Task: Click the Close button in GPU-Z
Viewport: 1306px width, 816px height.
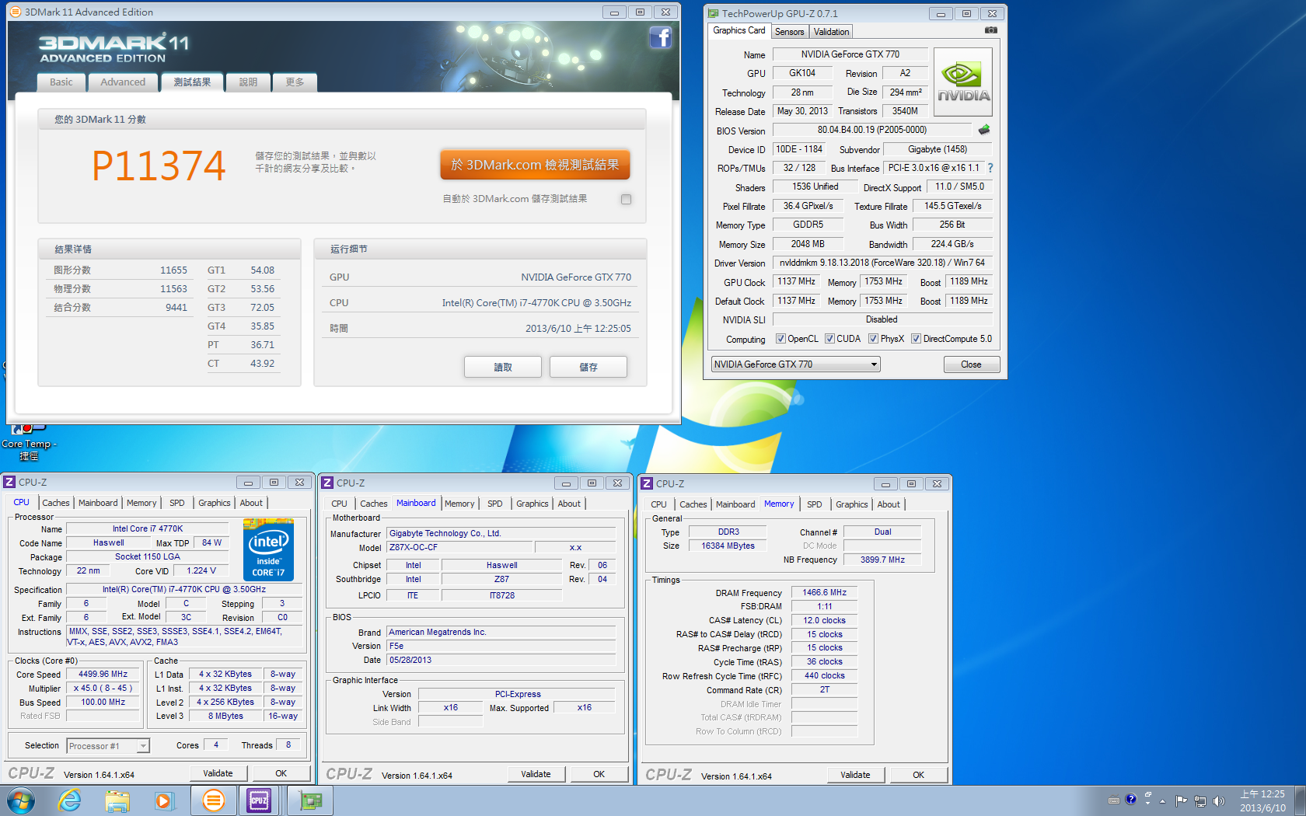Action: 971,364
